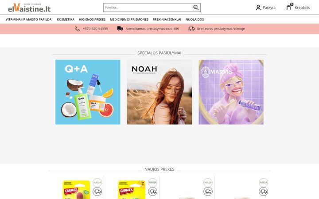Click the search magnifier icon

[196, 8]
